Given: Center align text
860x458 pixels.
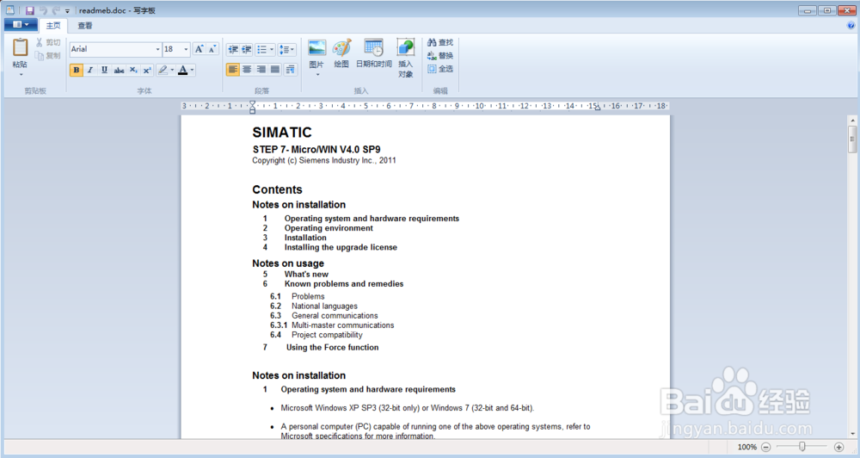Looking at the screenshot, I should pos(247,69).
